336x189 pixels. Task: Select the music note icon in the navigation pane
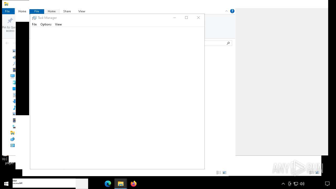[14, 108]
